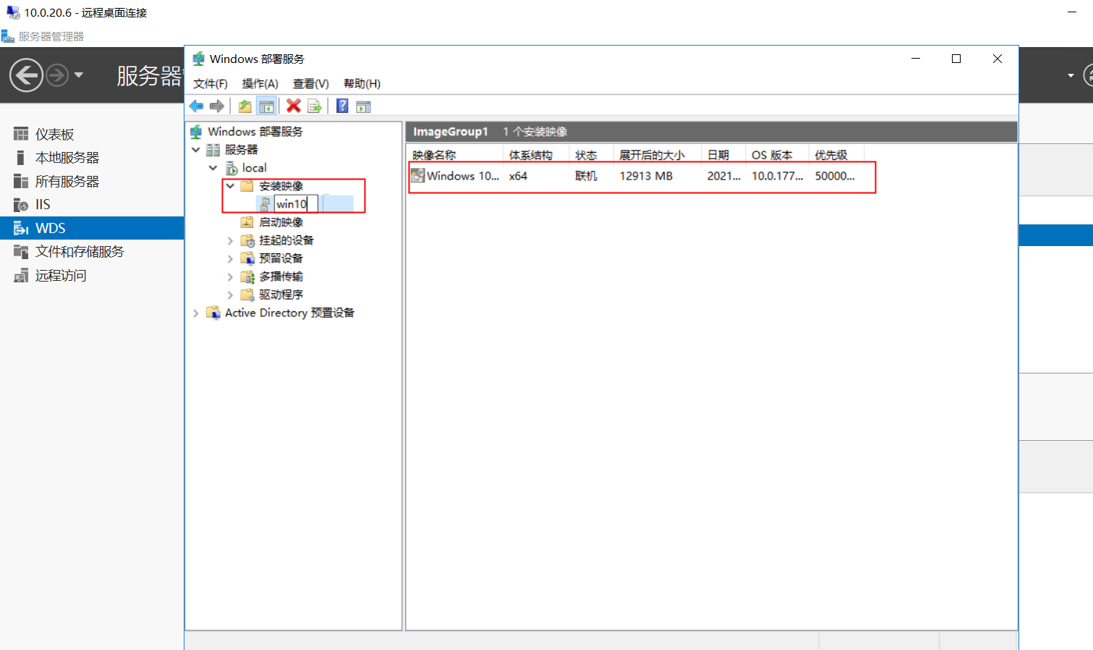Click the remote desktop connection title icon
1093x650 pixels.
[x=12, y=12]
